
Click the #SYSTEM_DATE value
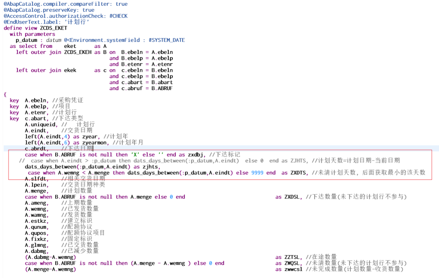coord(167,40)
